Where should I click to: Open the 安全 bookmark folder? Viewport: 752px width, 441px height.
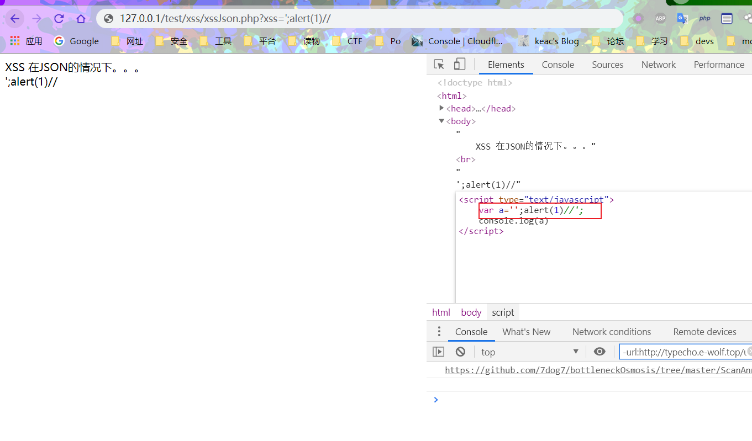coord(171,41)
